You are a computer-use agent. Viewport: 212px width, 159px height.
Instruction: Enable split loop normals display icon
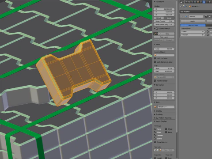[x=157, y=150]
